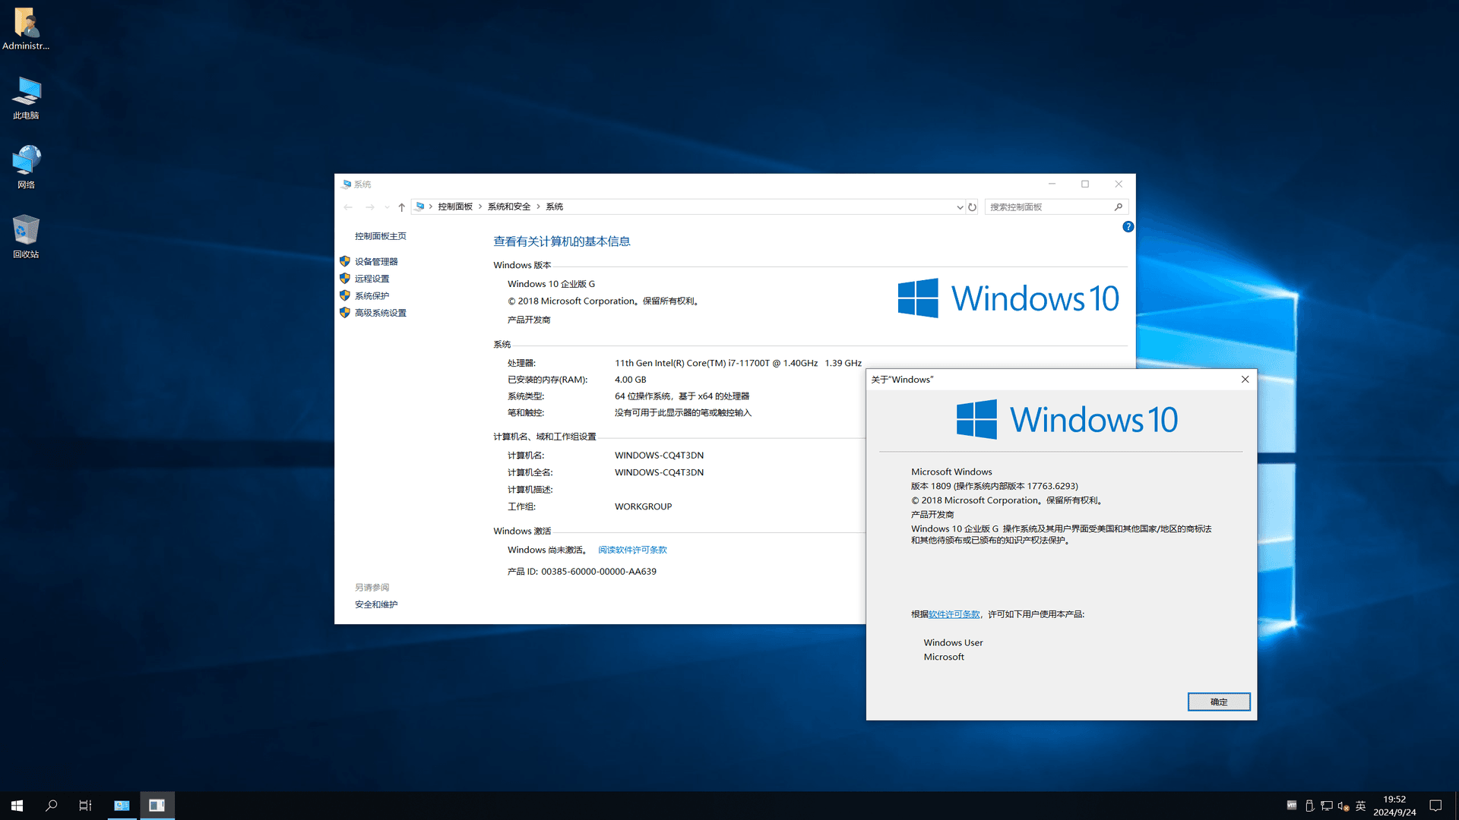The height and width of the screenshot is (820, 1459).
Task: Click the forward navigation arrow
Action: click(x=369, y=207)
